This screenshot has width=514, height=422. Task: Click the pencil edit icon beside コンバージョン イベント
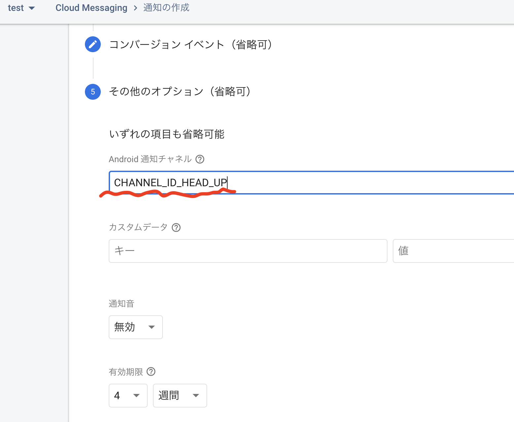pos(92,44)
